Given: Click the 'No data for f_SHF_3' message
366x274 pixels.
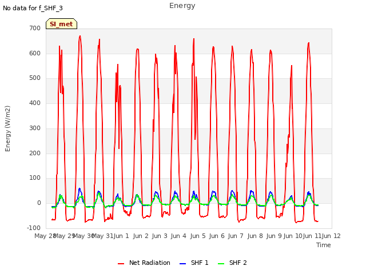Looking at the screenshot, I should [x=33, y=8].
